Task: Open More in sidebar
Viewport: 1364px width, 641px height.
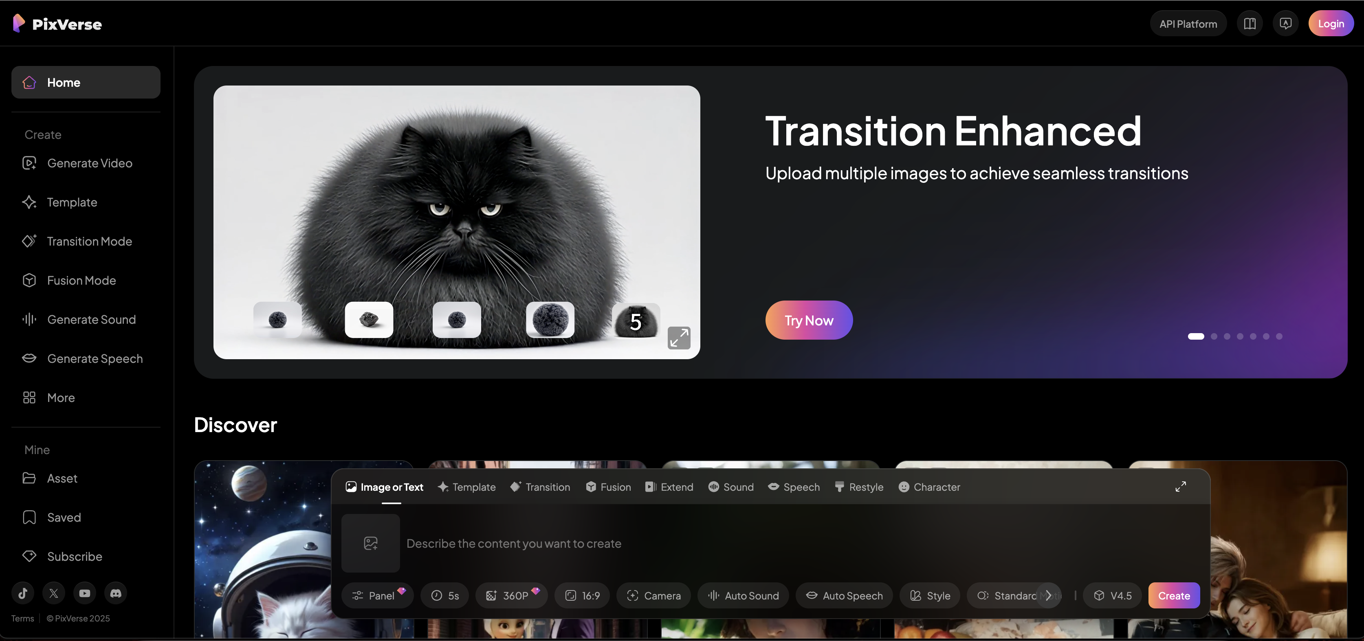Action: click(x=86, y=398)
